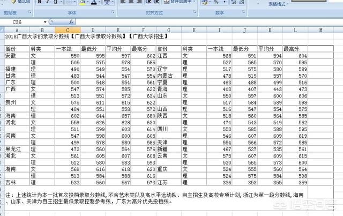343x216 pixels.
Task: Toggle bold formatting
Action: [40, 2]
